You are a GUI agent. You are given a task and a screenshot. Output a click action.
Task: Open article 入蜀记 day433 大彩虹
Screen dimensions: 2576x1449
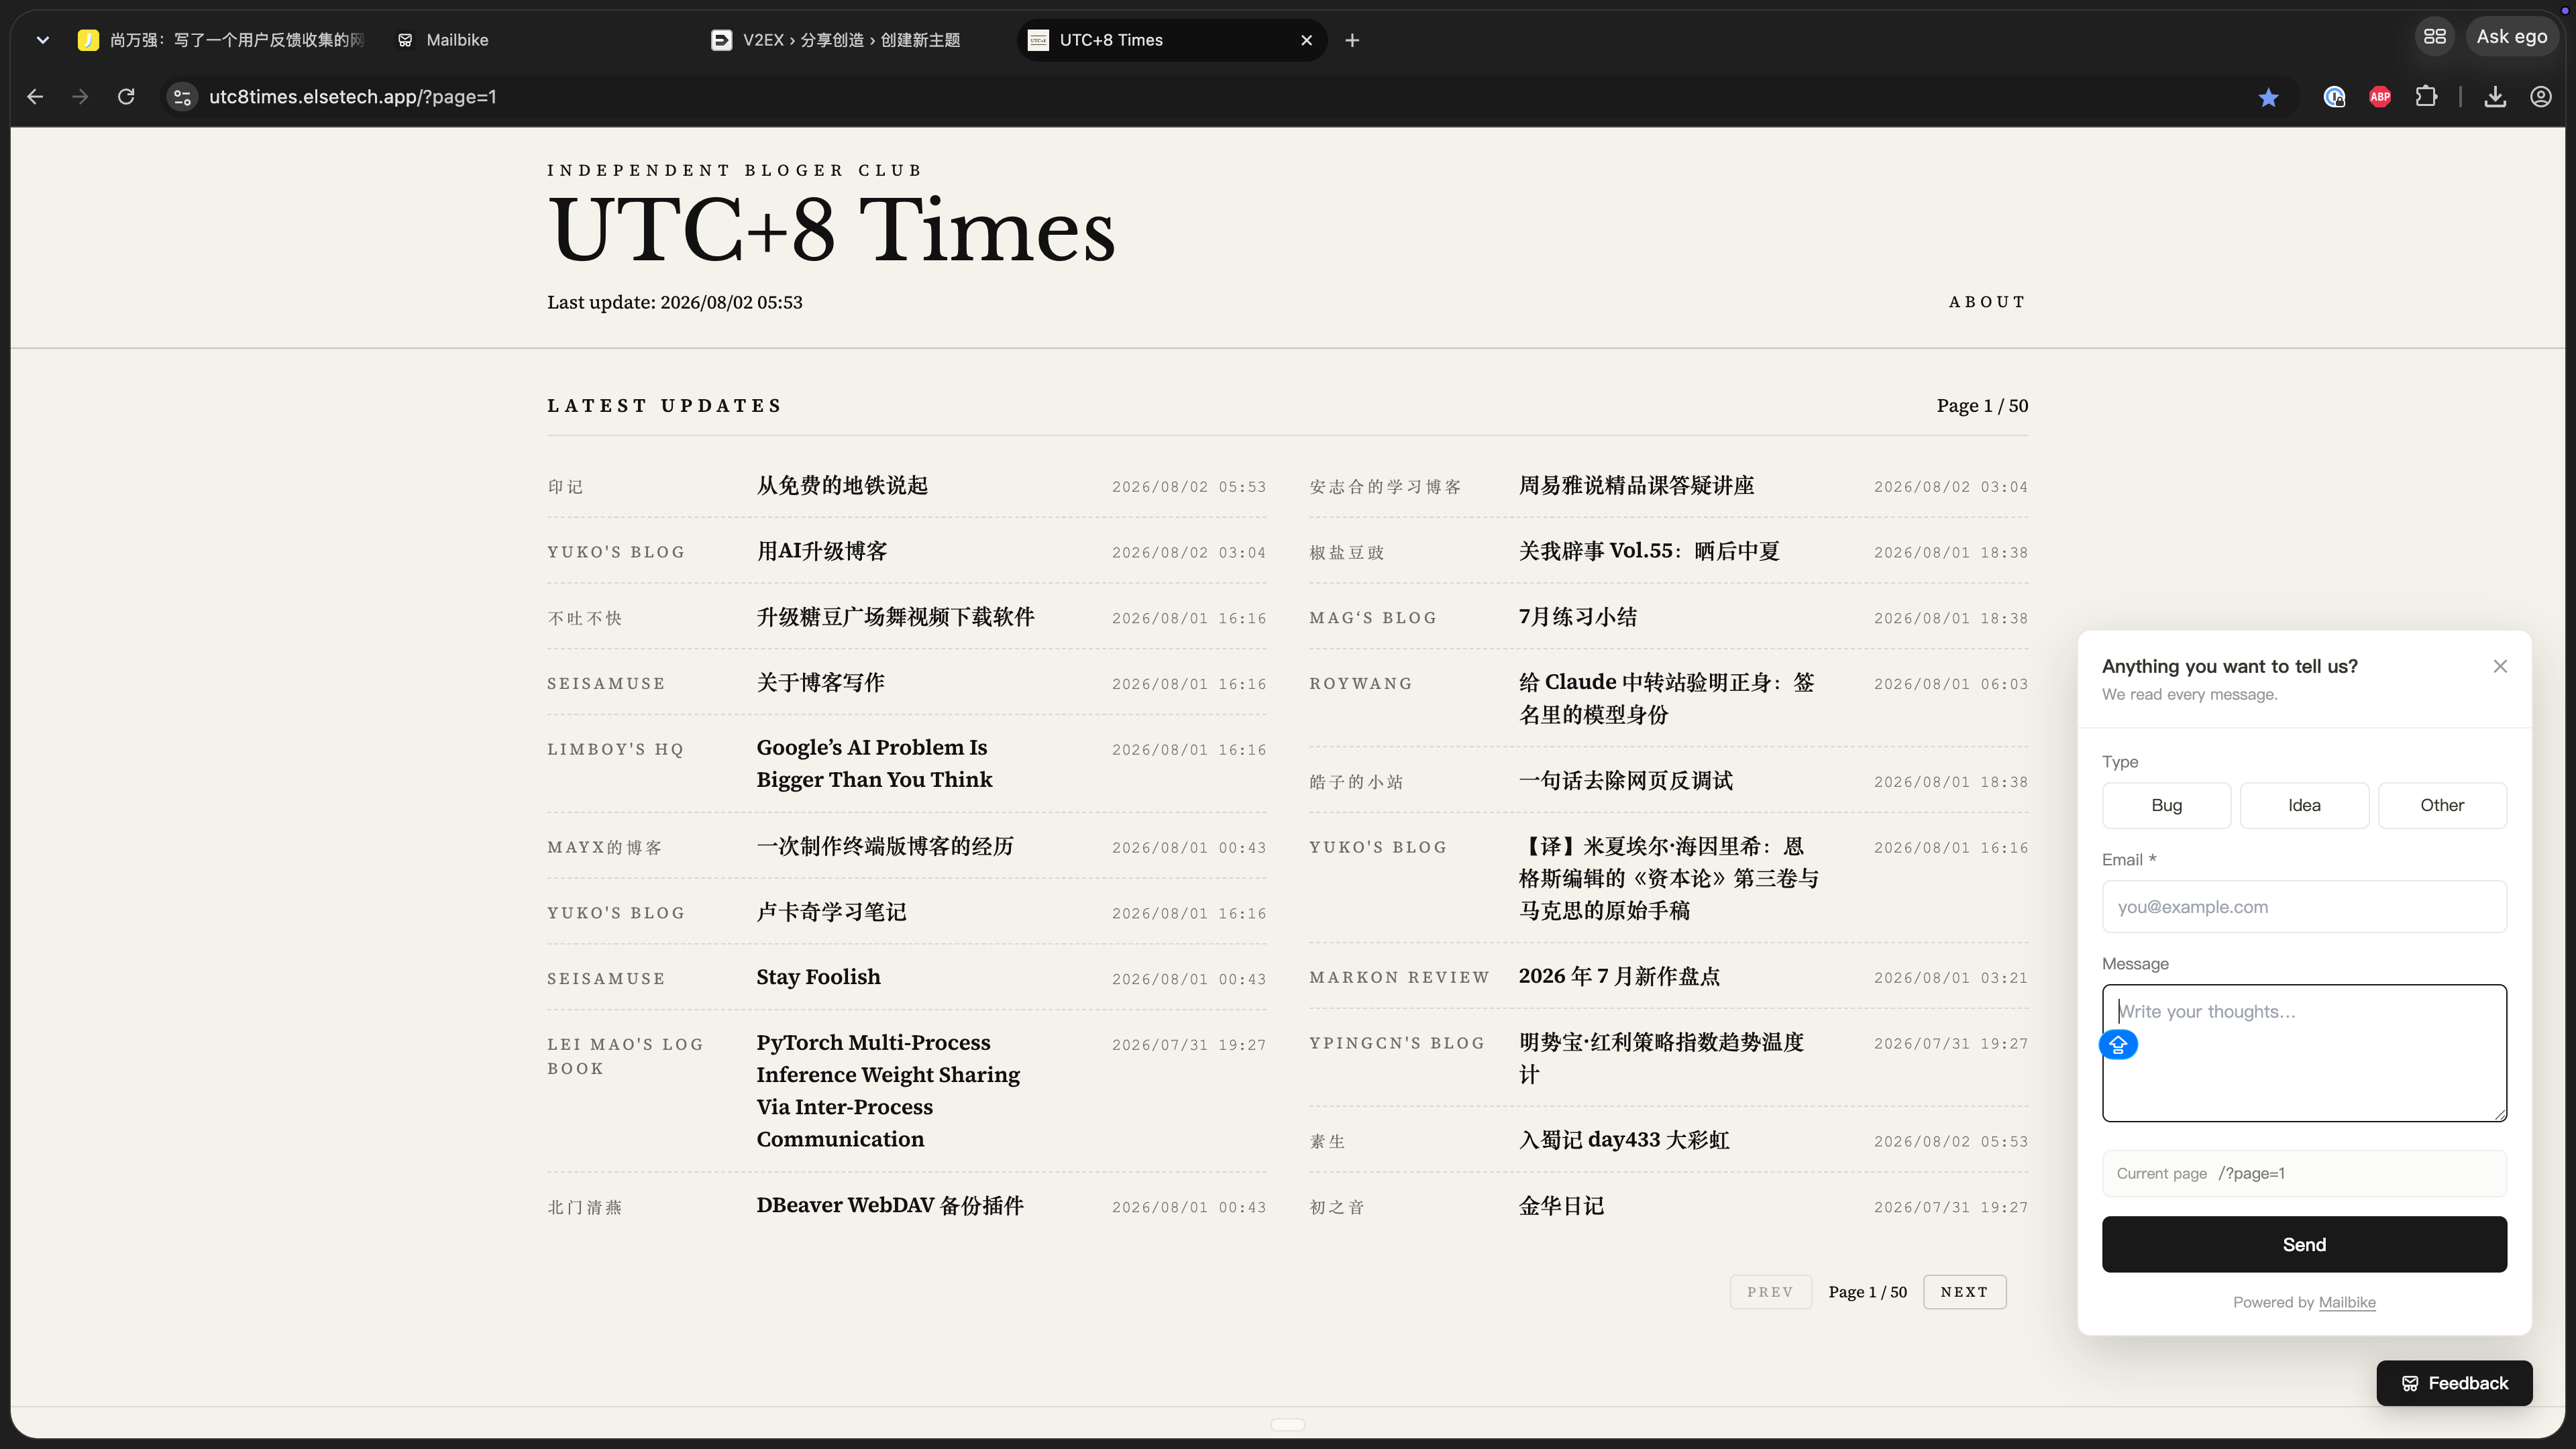point(1624,1141)
